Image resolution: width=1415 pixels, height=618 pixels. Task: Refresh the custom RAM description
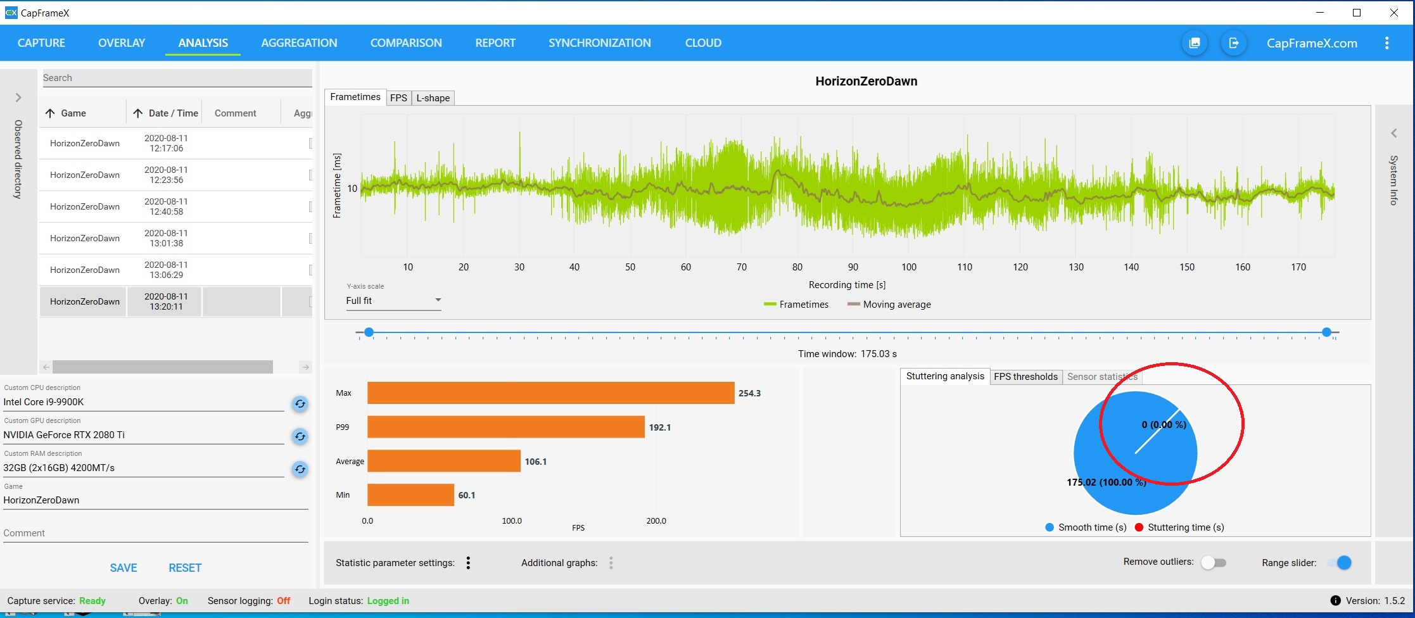300,469
